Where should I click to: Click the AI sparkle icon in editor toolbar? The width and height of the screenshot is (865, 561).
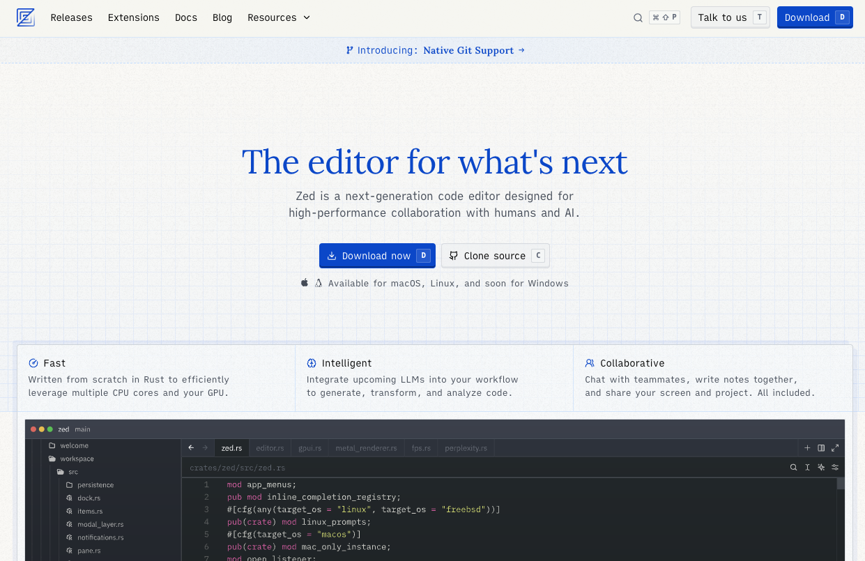(821, 467)
